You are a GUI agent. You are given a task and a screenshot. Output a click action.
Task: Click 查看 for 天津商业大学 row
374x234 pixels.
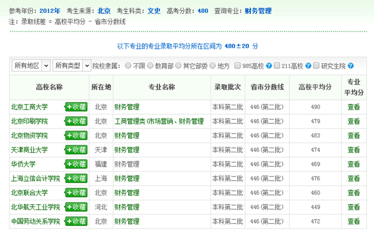pos(353,150)
